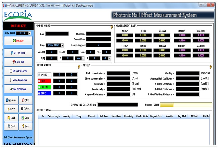The height and width of the screenshot is (148, 218).
Task: Open the GoTo Sweep page
Action: pyautogui.click(x=18, y=53)
